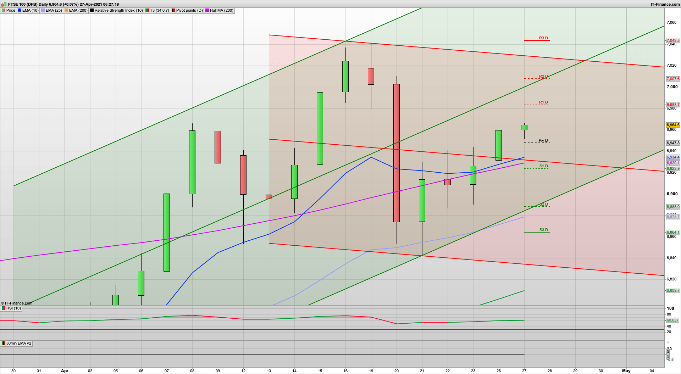Click the orange EMA (200) indicator icon
The height and width of the screenshot is (374, 681).
[x=67, y=10]
